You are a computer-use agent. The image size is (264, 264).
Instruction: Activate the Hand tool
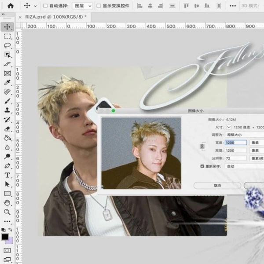tap(7, 202)
